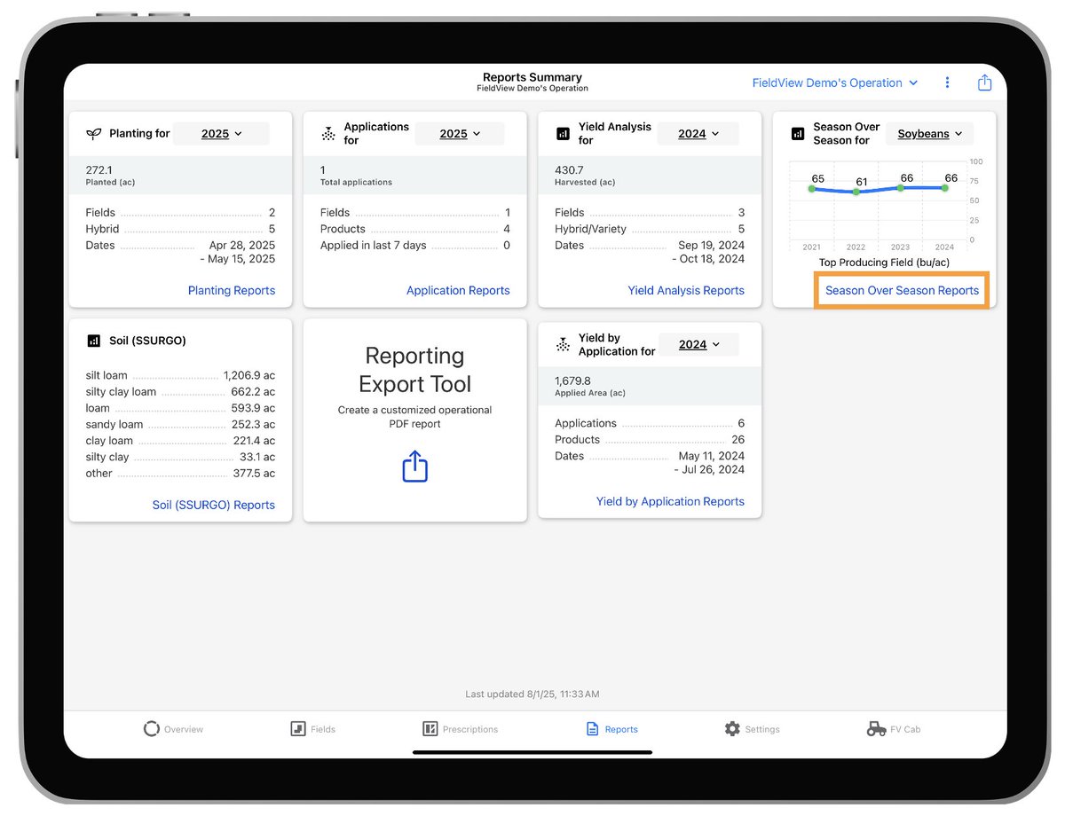
Task: Open the Yield by Application 2024 dropdown
Action: [x=698, y=345]
